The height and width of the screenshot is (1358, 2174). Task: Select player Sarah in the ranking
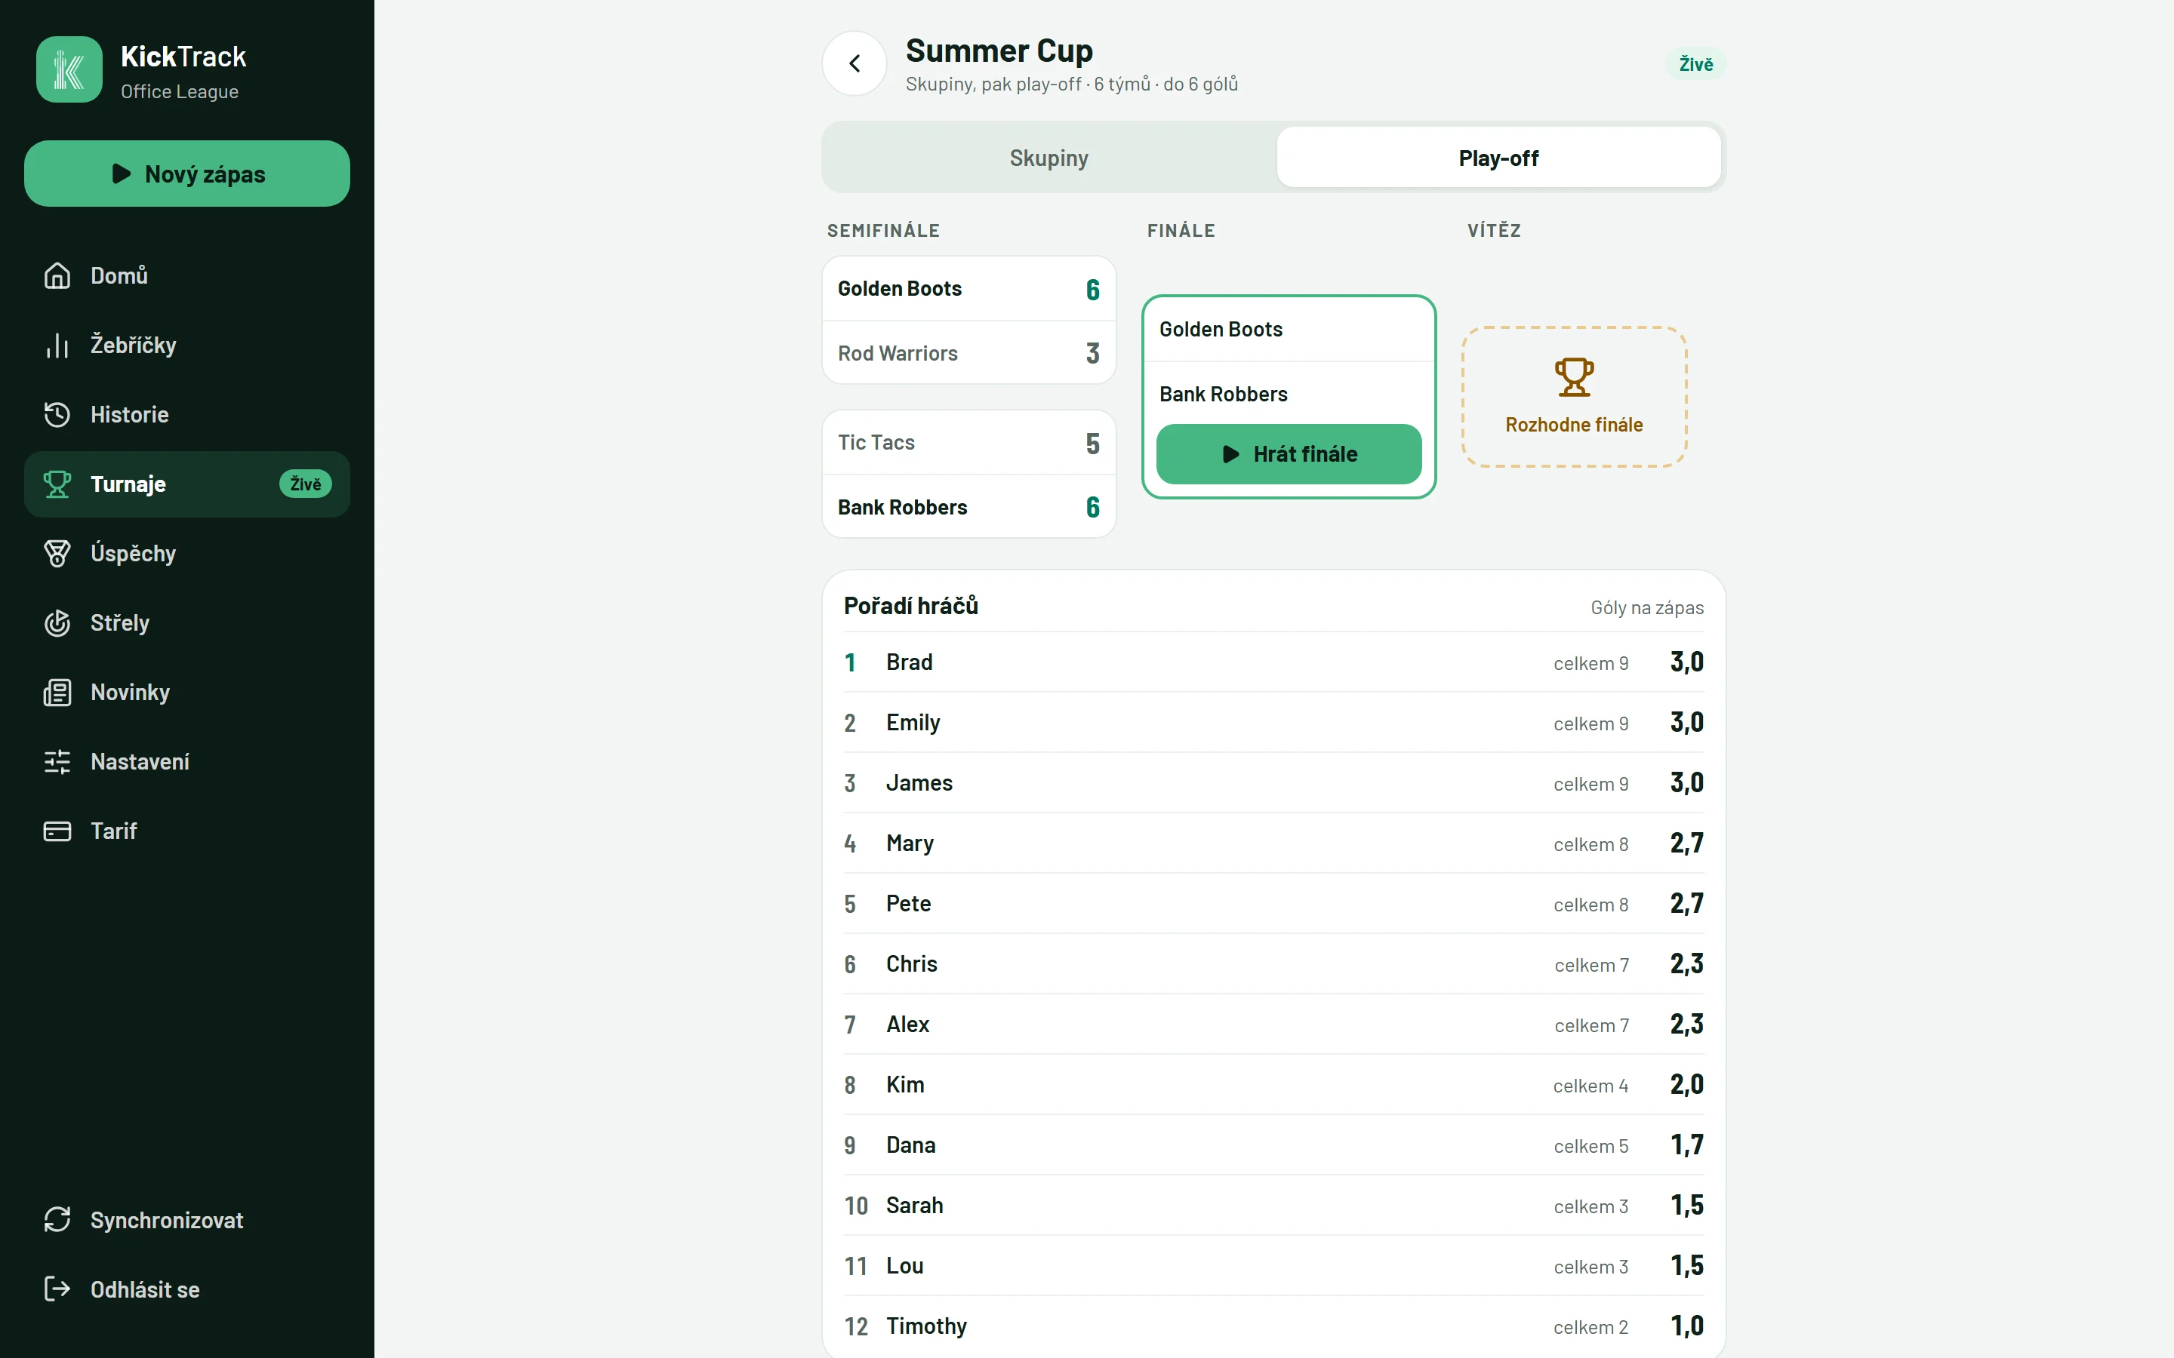[x=1274, y=1206]
